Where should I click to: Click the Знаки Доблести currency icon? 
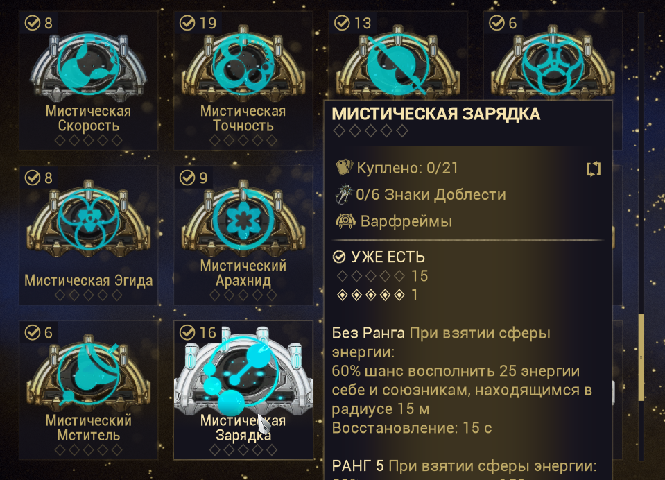344,194
